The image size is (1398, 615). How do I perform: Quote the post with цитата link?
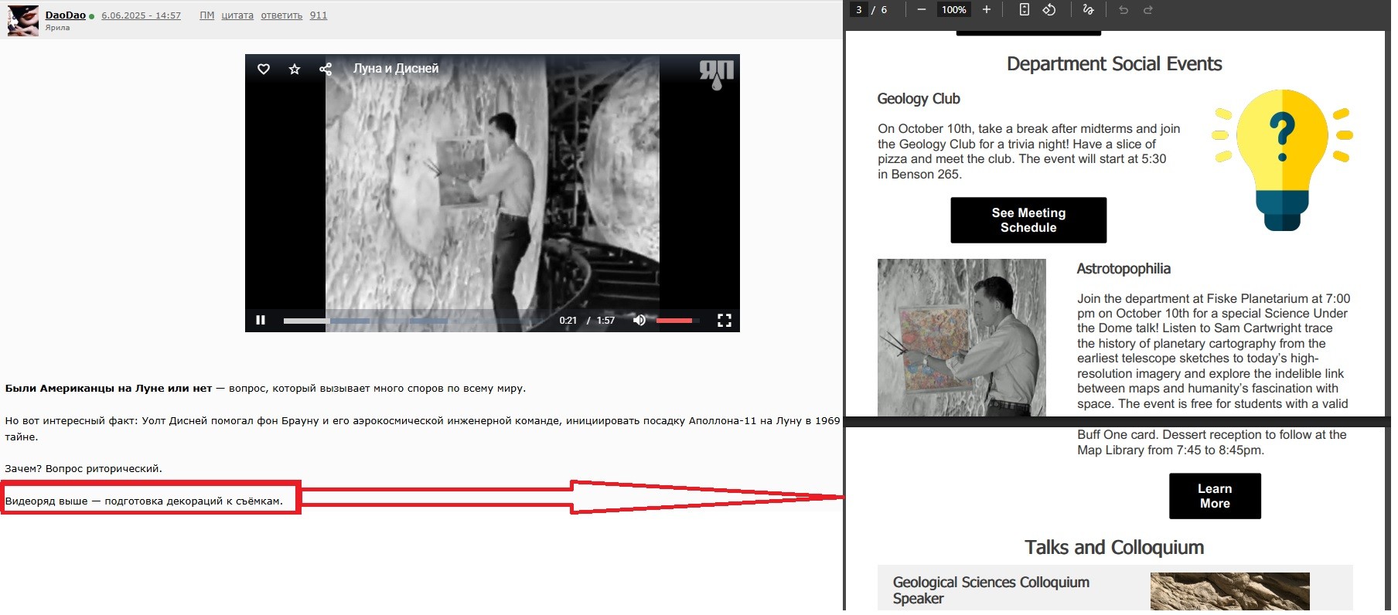click(237, 15)
